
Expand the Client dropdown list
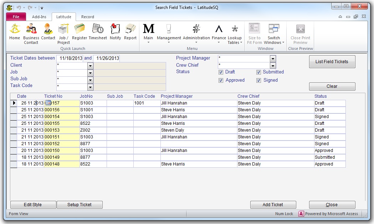[90, 66]
